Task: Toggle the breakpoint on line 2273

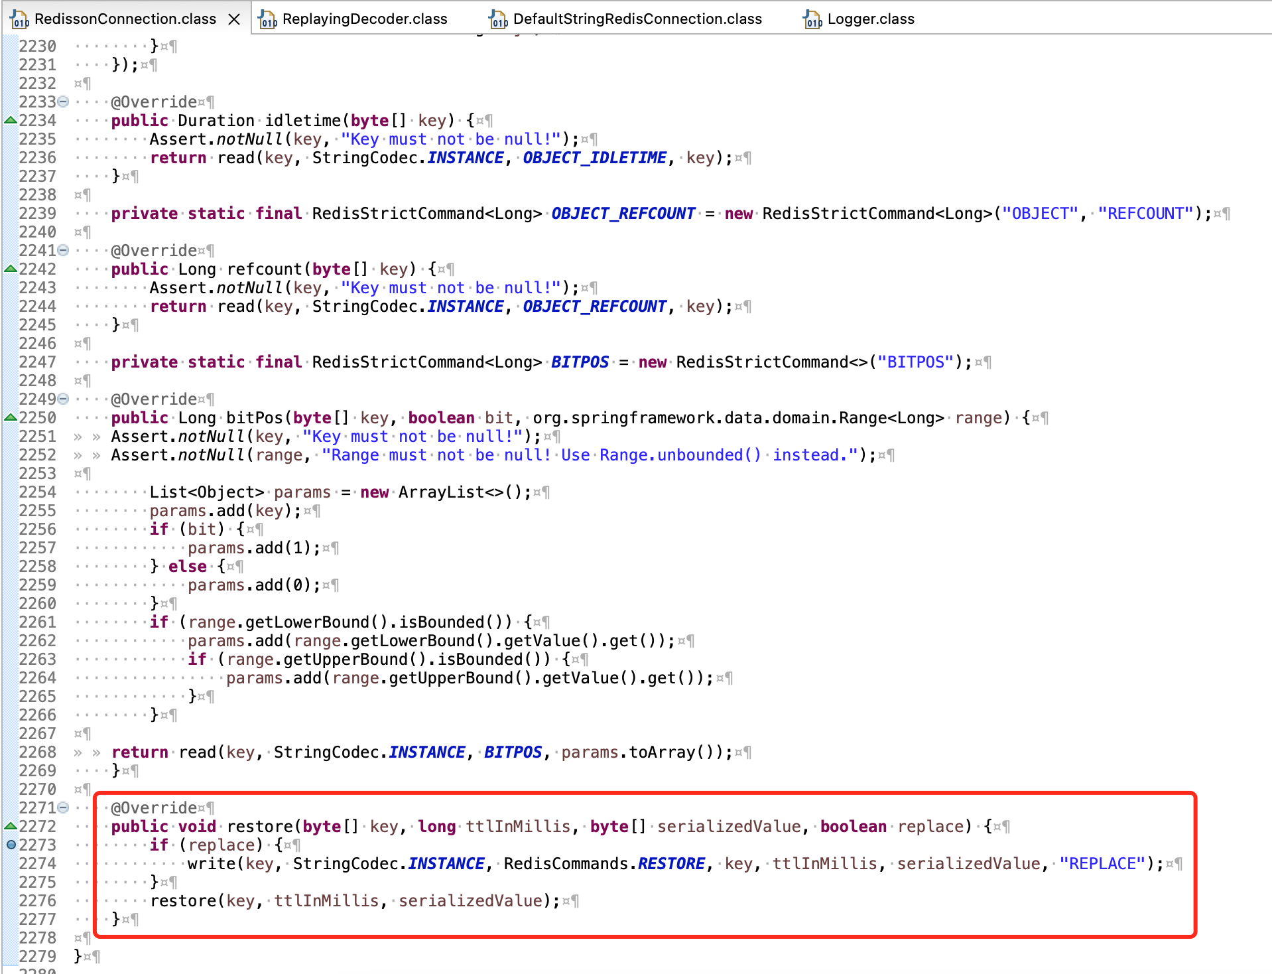Action: point(11,845)
